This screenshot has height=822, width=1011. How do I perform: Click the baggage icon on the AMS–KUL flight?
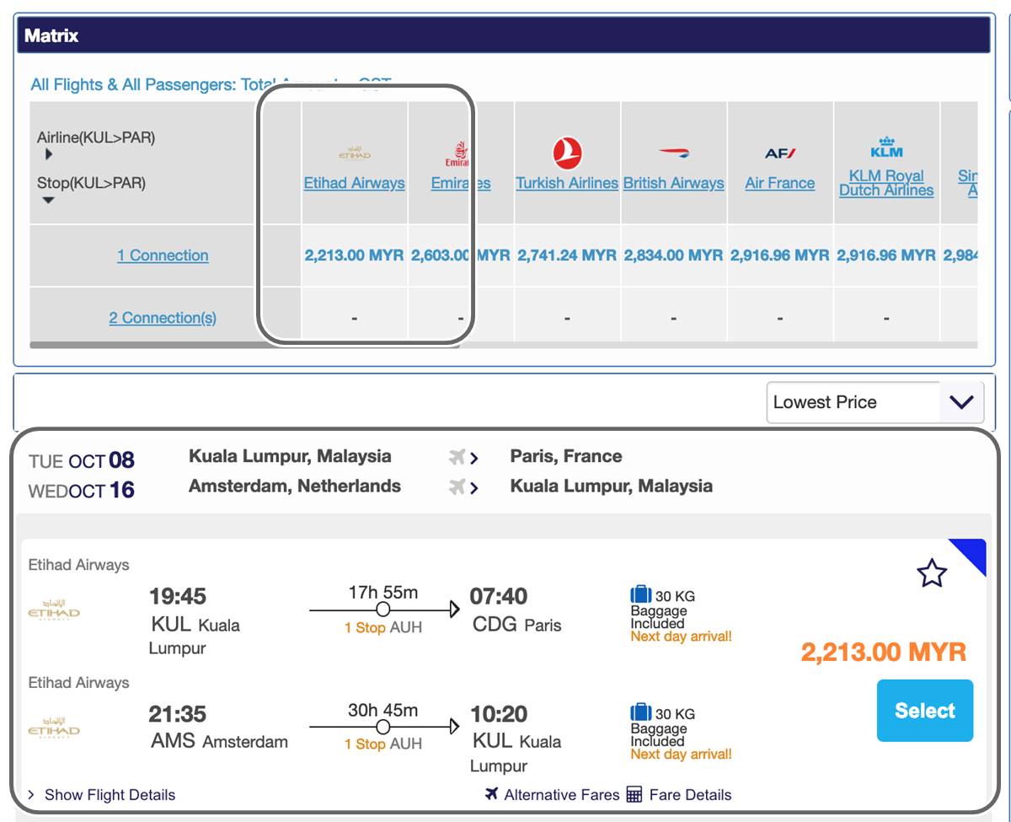(641, 712)
